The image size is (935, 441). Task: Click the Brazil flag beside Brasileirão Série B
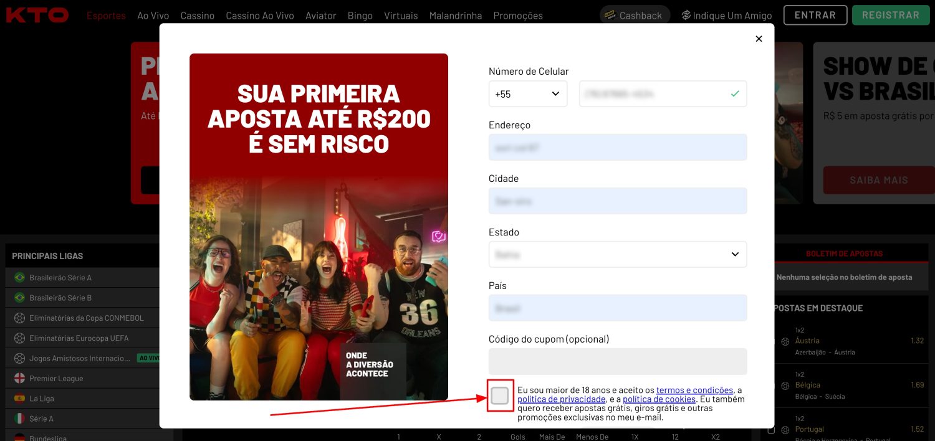click(x=19, y=298)
